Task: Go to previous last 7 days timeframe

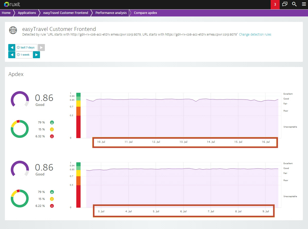Action: point(12,48)
